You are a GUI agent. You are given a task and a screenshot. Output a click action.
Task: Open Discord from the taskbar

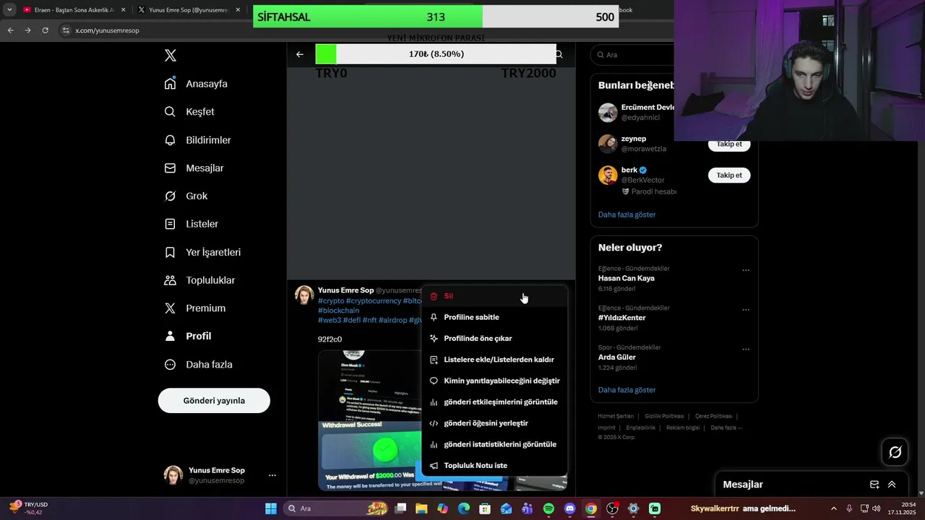[569, 508]
